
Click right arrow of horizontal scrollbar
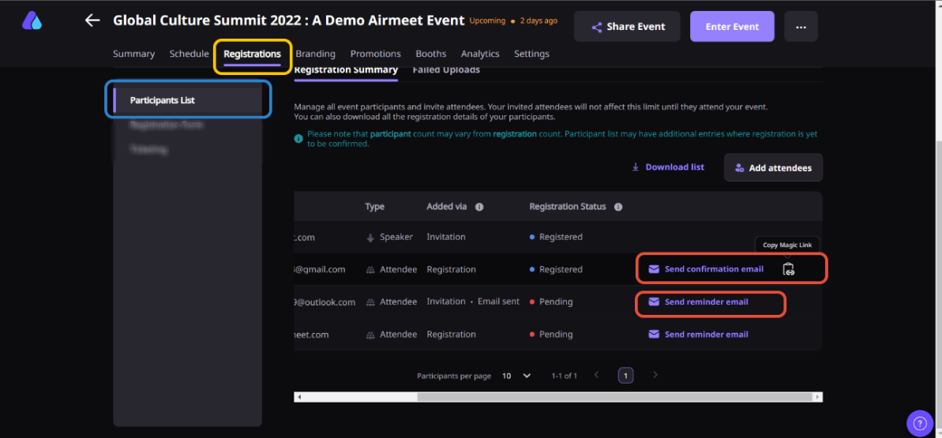coord(818,397)
